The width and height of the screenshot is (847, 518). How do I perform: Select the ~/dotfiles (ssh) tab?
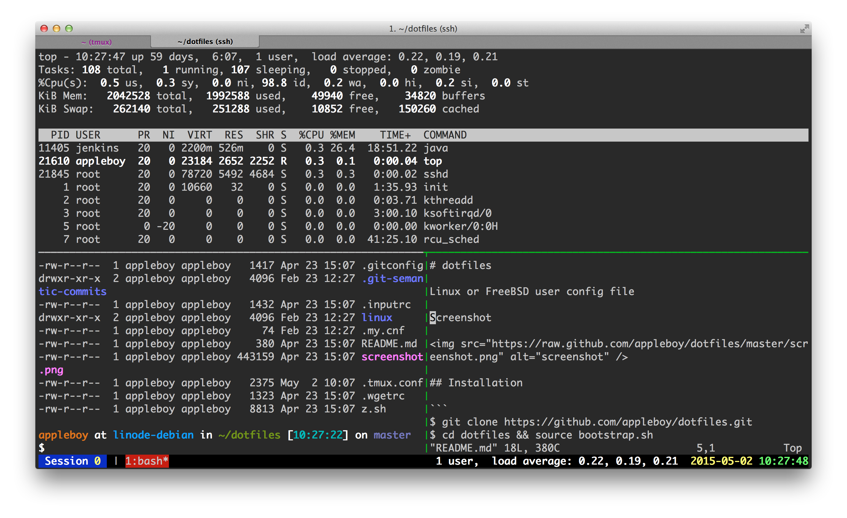[205, 42]
